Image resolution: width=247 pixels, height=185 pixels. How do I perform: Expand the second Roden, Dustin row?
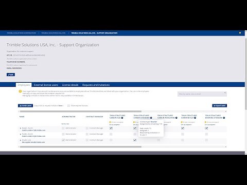coord(21,134)
